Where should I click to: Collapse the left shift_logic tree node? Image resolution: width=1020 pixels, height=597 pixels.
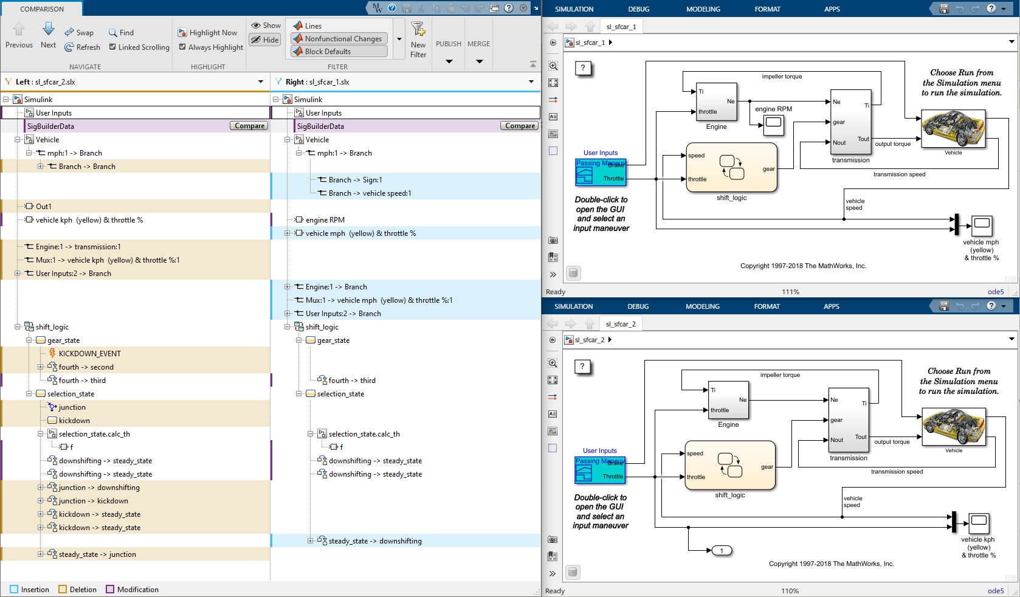pos(18,327)
